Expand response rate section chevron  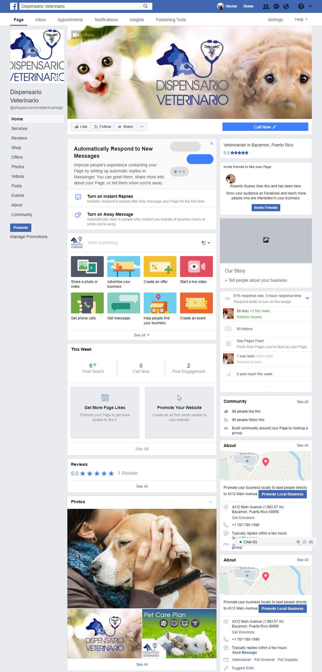point(307,298)
